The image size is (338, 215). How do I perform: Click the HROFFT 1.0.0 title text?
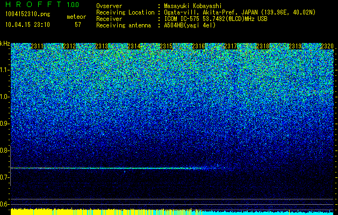pos(42,4)
